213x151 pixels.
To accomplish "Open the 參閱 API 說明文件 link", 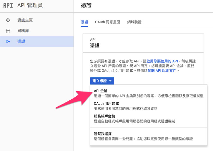I will click(x=163, y=71).
